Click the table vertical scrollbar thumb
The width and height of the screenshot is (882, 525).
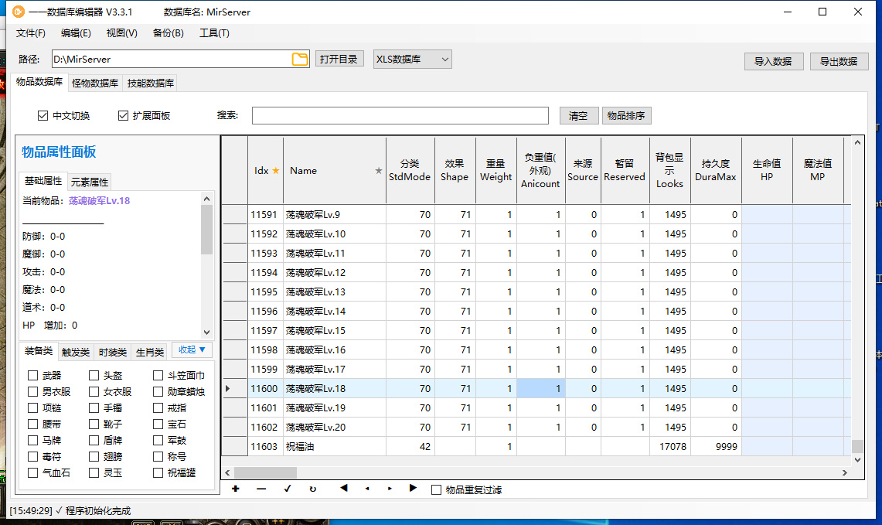coord(857,446)
